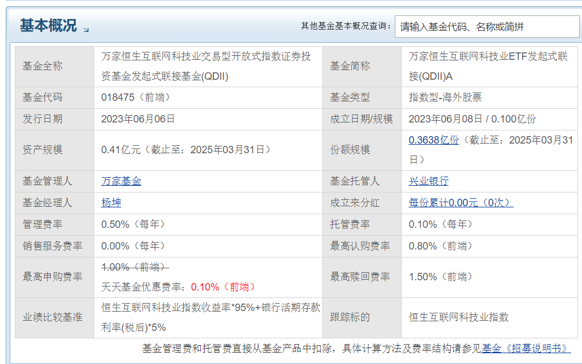Screen dimensions: 582x364
Task: Open fund manager 杨坤's profile link
Action: point(111,203)
